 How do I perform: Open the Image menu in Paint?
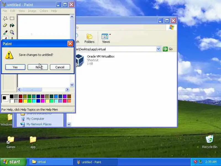[x=32, y=11]
